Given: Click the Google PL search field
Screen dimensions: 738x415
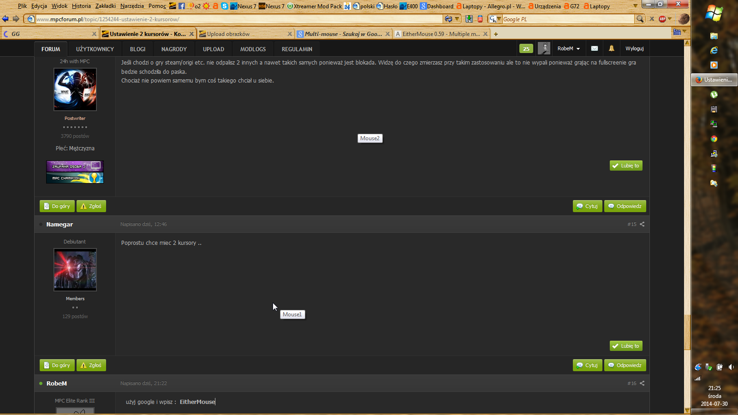Looking at the screenshot, I should coord(568,19).
